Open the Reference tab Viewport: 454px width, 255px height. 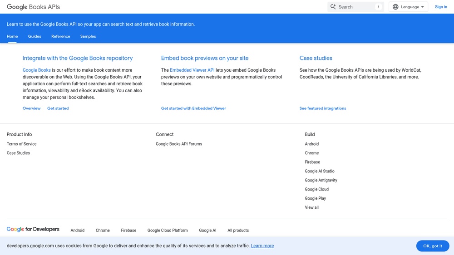pyautogui.click(x=60, y=36)
